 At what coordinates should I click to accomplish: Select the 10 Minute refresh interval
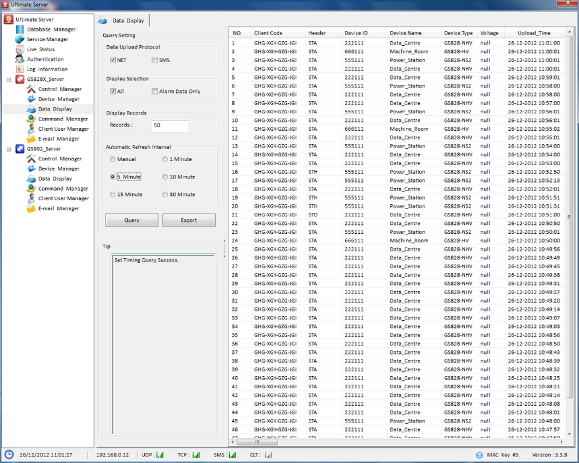click(x=165, y=177)
